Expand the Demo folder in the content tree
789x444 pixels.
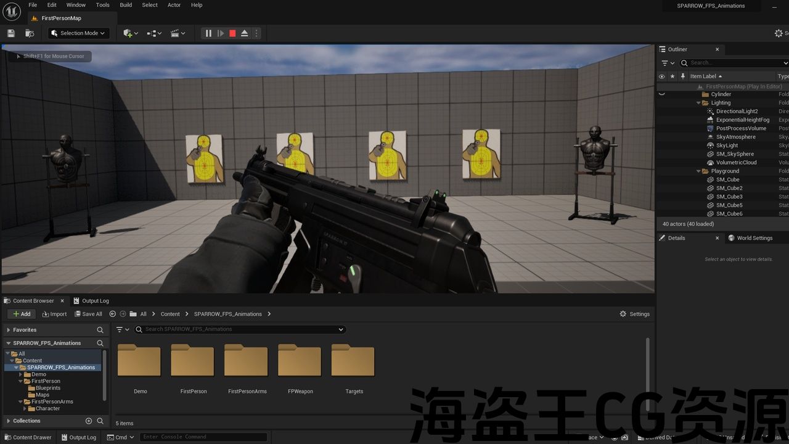pyautogui.click(x=21, y=374)
